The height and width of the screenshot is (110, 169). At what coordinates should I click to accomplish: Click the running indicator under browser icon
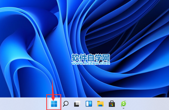click(x=123, y=108)
